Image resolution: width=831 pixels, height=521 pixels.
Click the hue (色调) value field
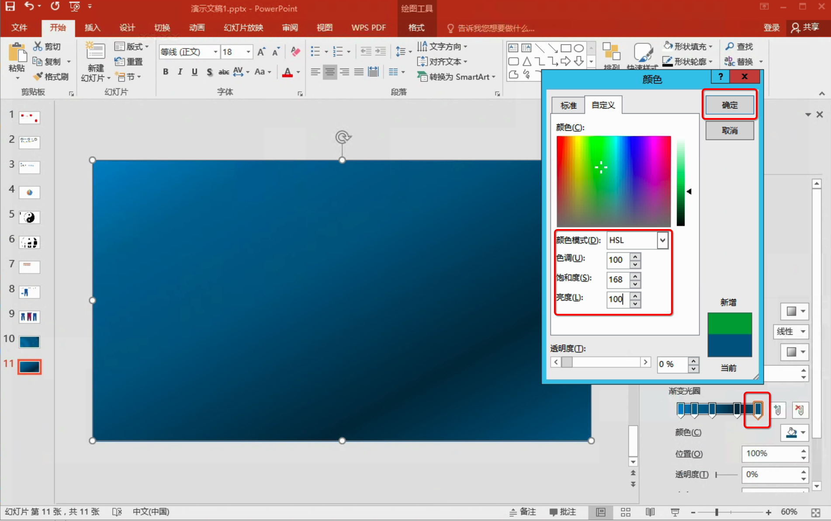(618, 260)
